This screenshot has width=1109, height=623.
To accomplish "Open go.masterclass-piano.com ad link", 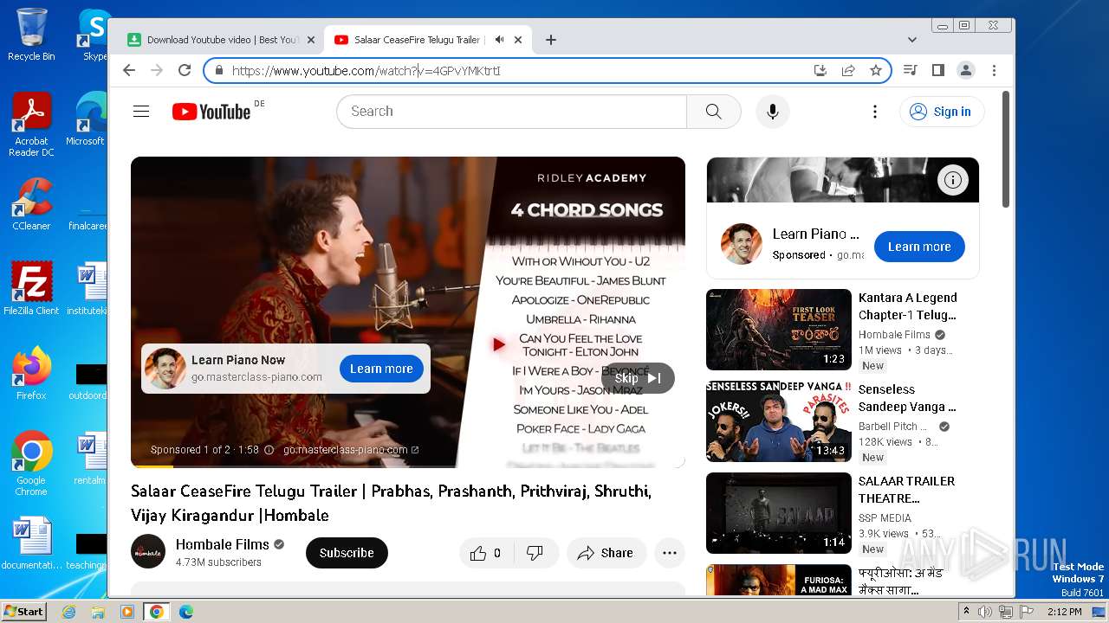I will click(x=351, y=450).
